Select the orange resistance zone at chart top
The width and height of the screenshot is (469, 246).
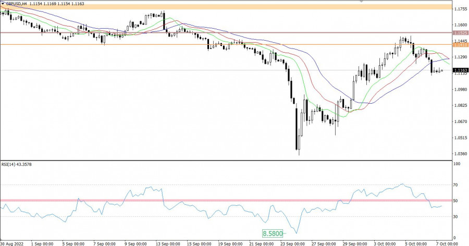(x=224, y=7)
